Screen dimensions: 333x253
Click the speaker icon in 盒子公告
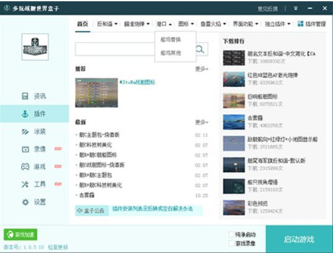coord(79,210)
